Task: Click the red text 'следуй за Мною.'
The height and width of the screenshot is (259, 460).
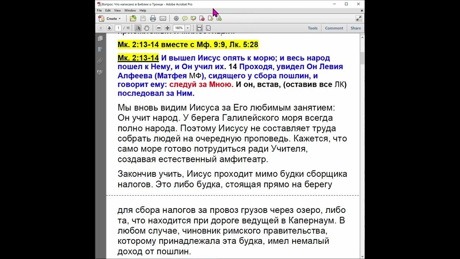Action: coord(201,85)
